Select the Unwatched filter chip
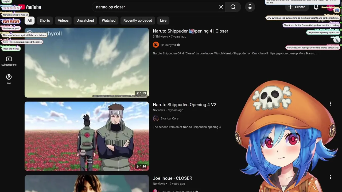The image size is (342, 192). tap(85, 21)
